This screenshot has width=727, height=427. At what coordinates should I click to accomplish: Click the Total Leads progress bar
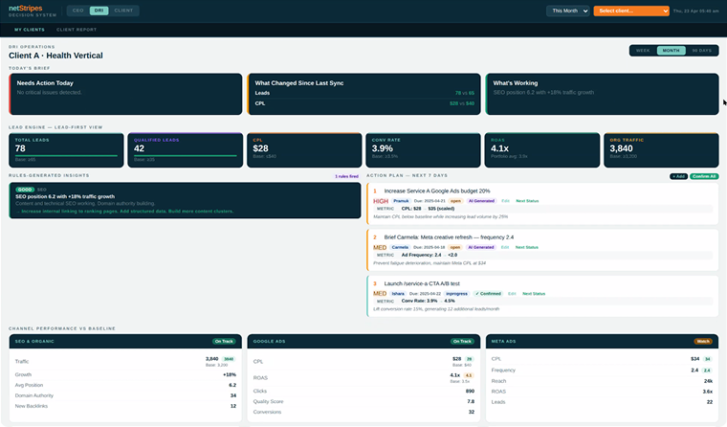tap(66, 155)
